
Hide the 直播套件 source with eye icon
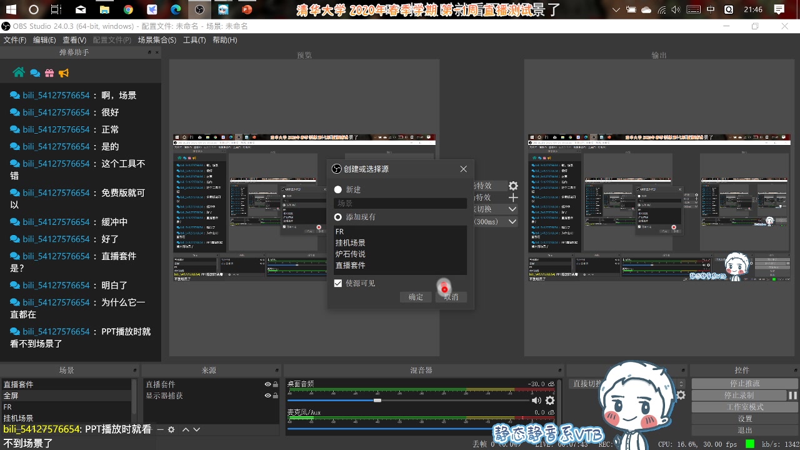(267, 384)
